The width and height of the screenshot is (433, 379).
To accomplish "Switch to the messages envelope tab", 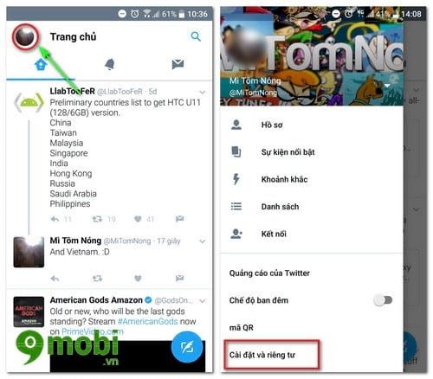I will [178, 64].
